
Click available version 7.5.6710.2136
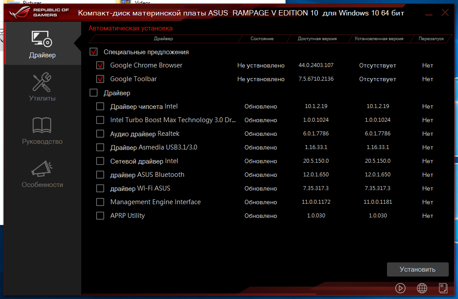point(316,79)
